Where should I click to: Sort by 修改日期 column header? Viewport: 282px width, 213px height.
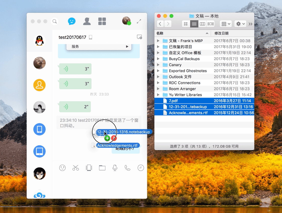(x=233, y=33)
